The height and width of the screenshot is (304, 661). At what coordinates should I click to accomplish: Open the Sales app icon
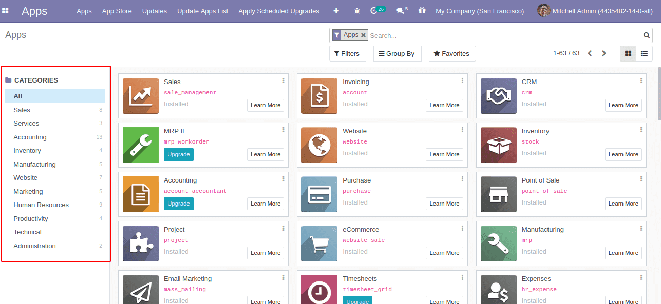140,95
